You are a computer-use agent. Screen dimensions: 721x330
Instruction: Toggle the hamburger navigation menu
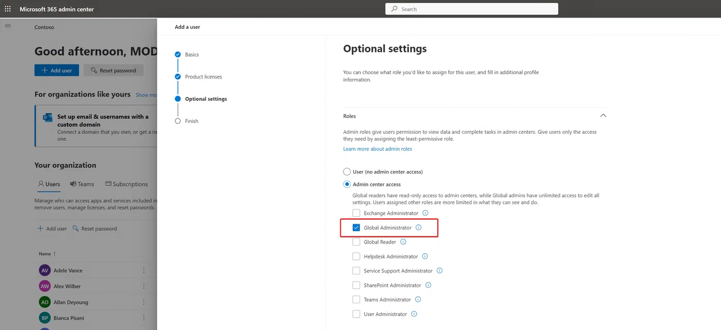(x=8, y=26)
